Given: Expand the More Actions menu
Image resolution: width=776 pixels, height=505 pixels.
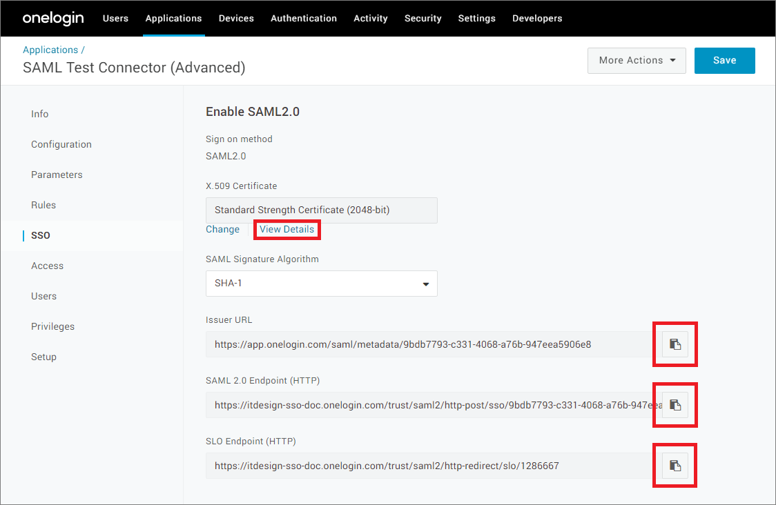Looking at the screenshot, I should coord(636,61).
